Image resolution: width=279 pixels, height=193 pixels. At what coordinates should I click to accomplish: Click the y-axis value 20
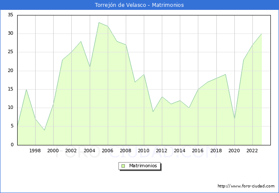click(10, 71)
